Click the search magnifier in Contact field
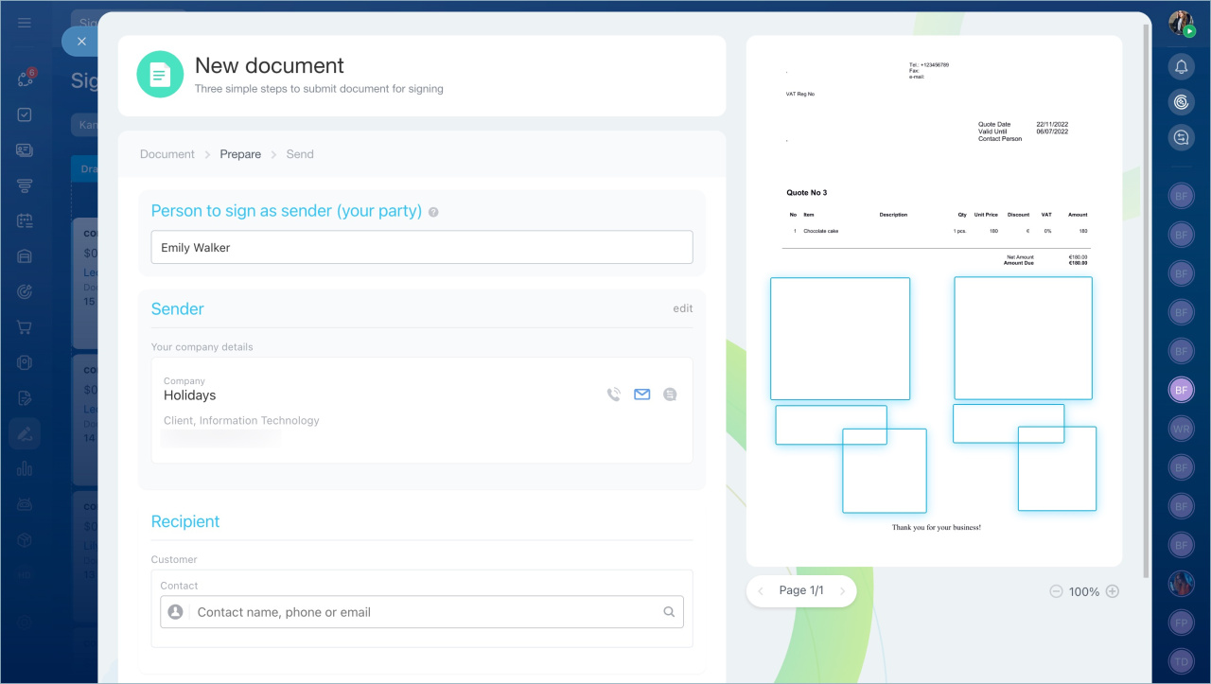Image resolution: width=1211 pixels, height=684 pixels. tap(669, 612)
